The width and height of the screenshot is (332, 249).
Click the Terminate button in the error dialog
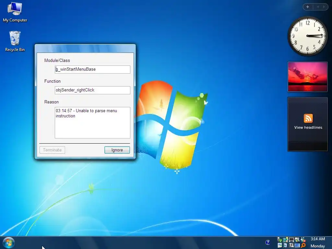(52, 150)
